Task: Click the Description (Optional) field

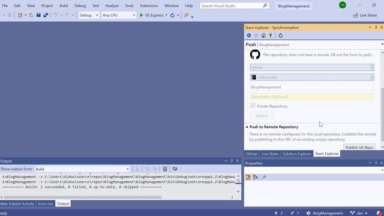Action: (x=312, y=97)
